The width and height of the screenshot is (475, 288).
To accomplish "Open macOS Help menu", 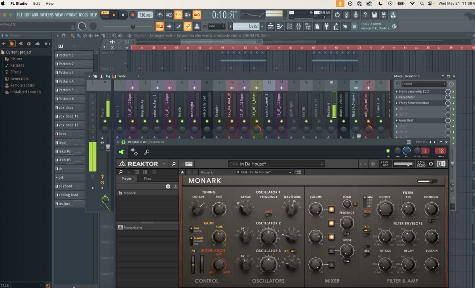I will click(x=49, y=3).
